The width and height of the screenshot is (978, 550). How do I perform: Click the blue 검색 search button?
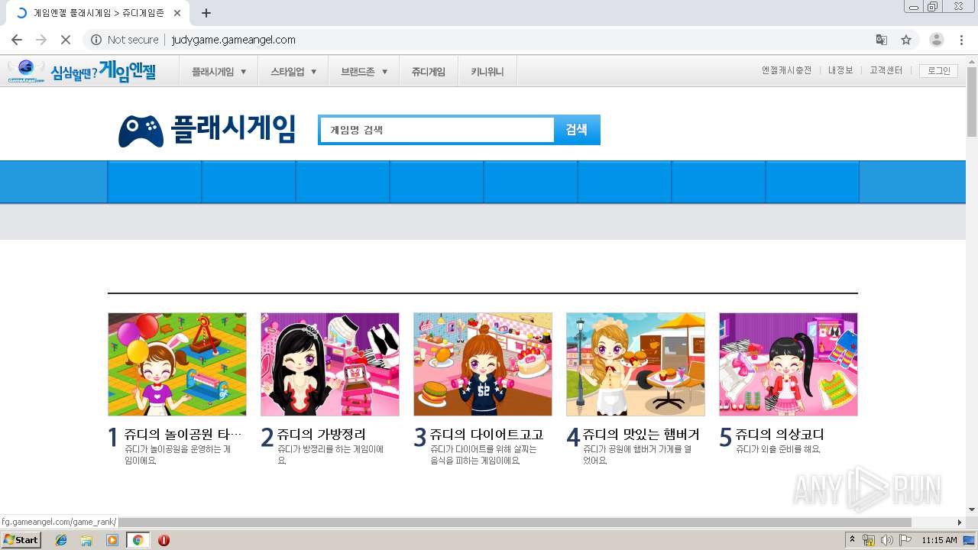tap(577, 130)
